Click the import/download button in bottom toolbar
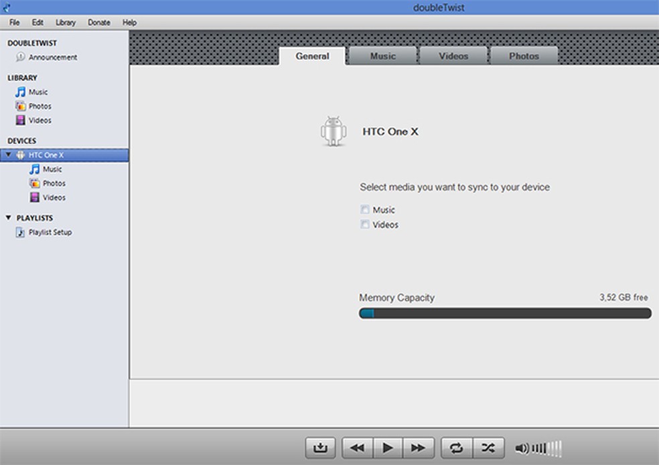 tap(320, 448)
